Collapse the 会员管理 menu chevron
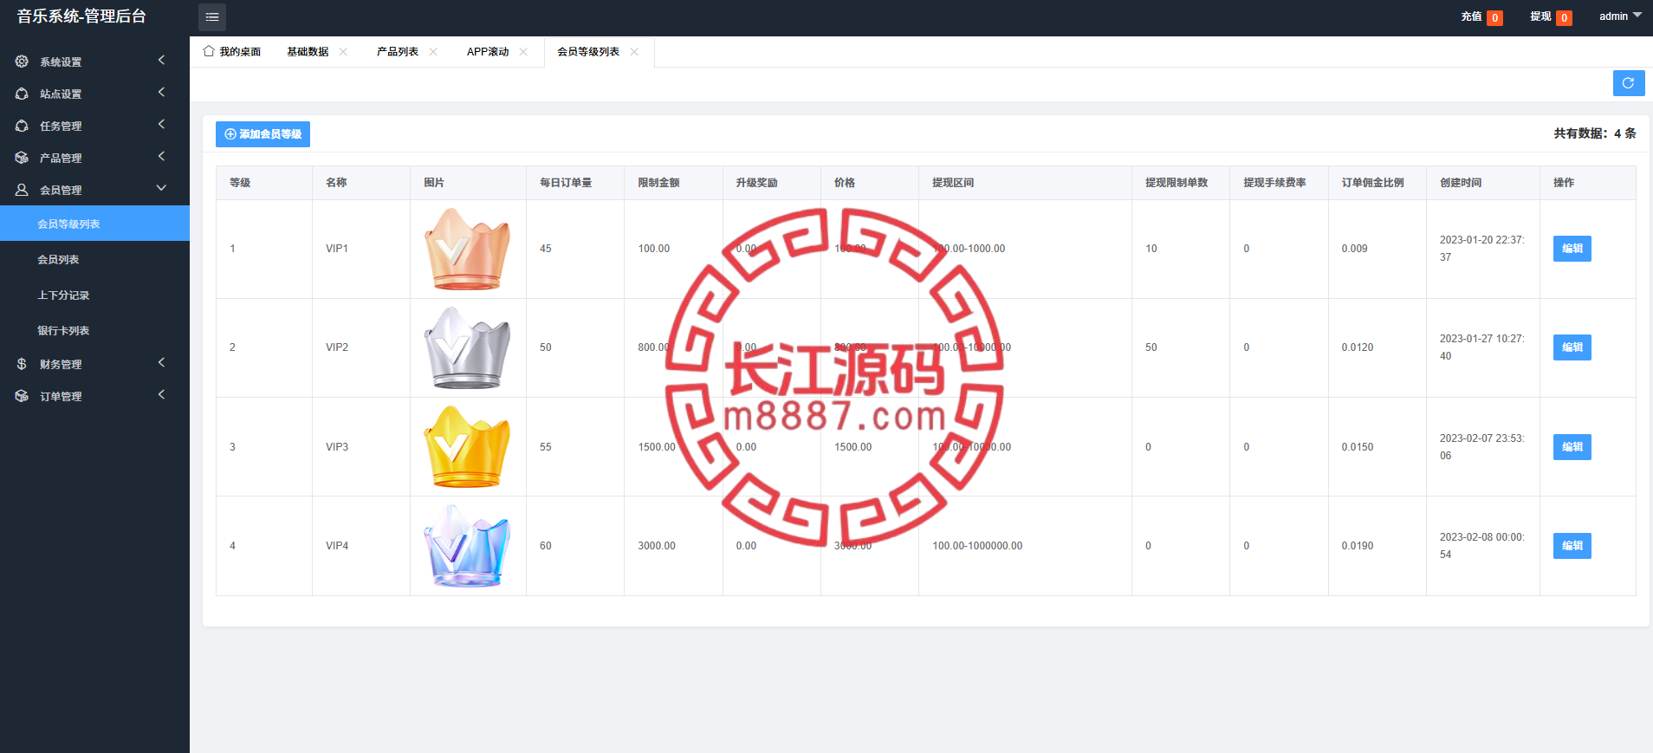The image size is (1653, 753). point(161,188)
